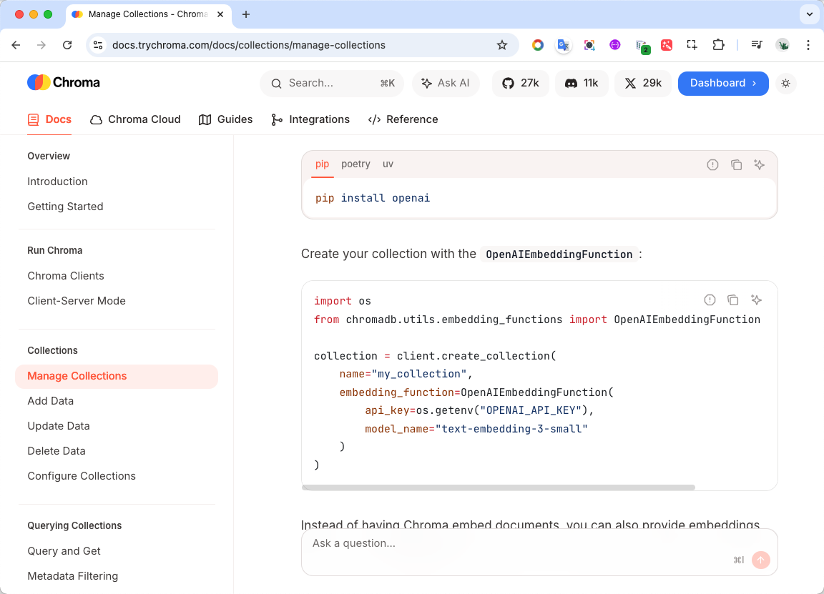Copy the Python create_collection code
Image resolution: width=824 pixels, height=594 pixels.
(x=732, y=300)
